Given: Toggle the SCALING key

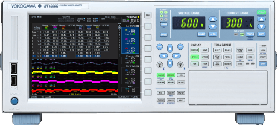Looking at the screenshot, I should point(161,75).
